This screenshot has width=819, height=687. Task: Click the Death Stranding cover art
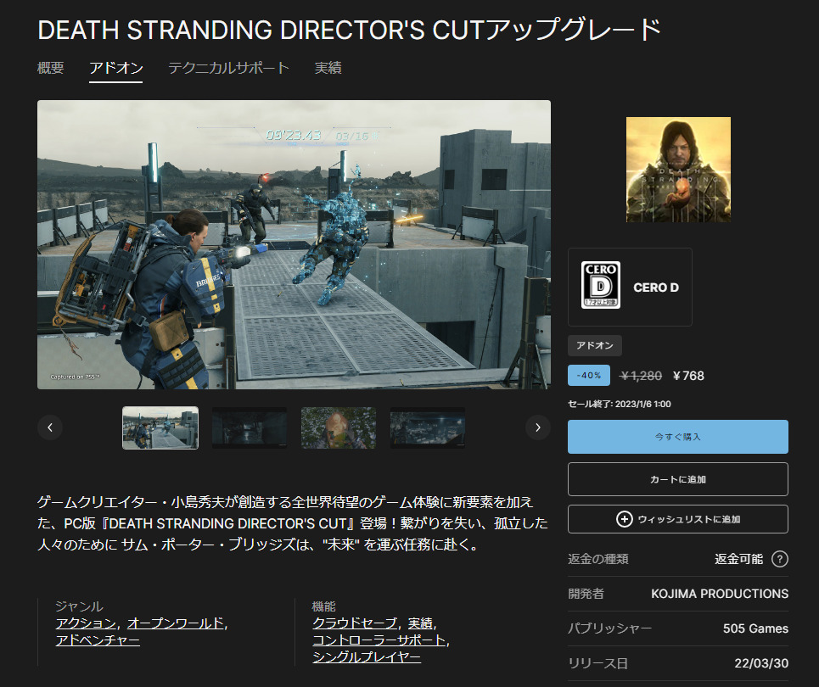tap(678, 170)
